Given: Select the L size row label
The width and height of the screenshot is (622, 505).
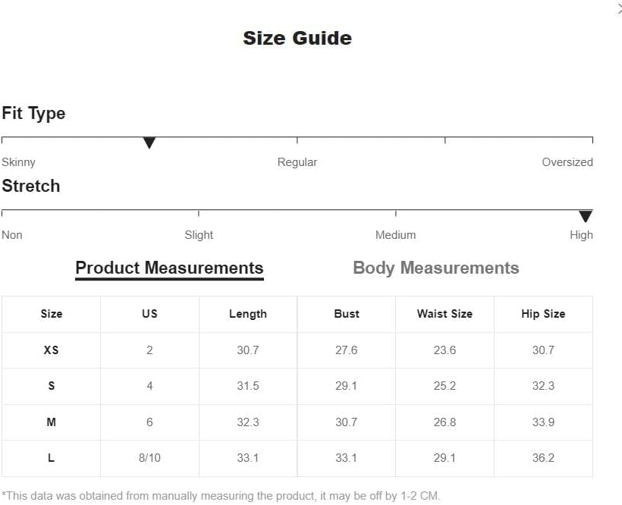Looking at the screenshot, I should (52, 458).
